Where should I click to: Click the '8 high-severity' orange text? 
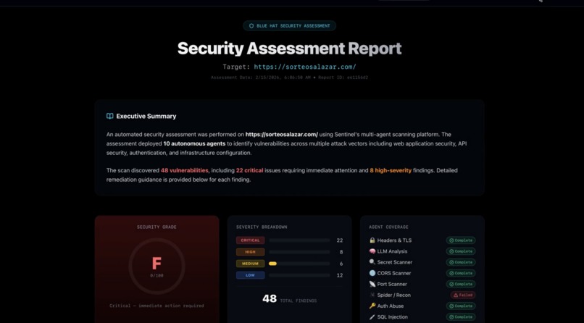[391, 170]
